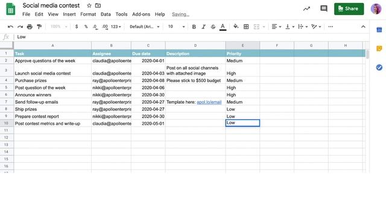Select the cell 'Purchase prizes'
Screen dimensions: 386x217
pyautogui.click(x=52, y=80)
